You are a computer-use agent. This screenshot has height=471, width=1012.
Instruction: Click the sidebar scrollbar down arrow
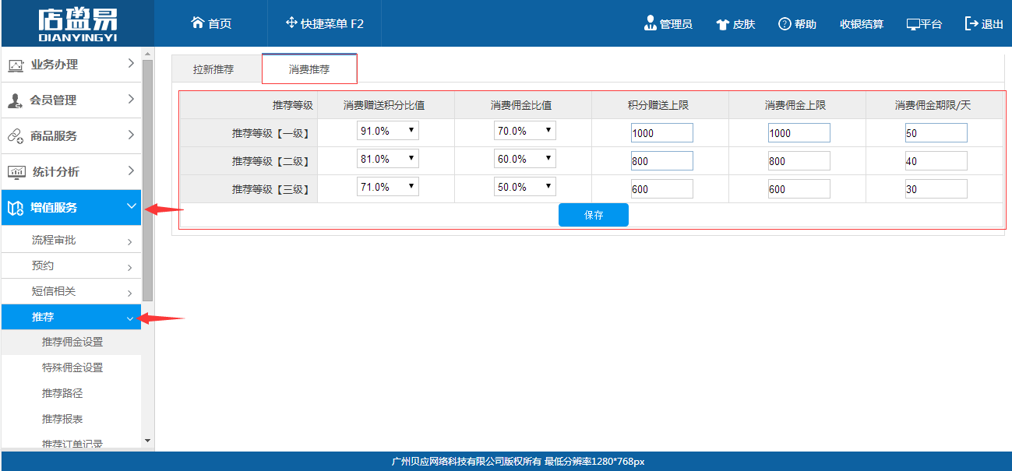click(148, 441)
